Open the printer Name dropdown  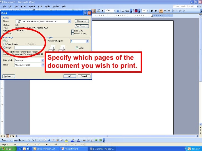[70, 21]
